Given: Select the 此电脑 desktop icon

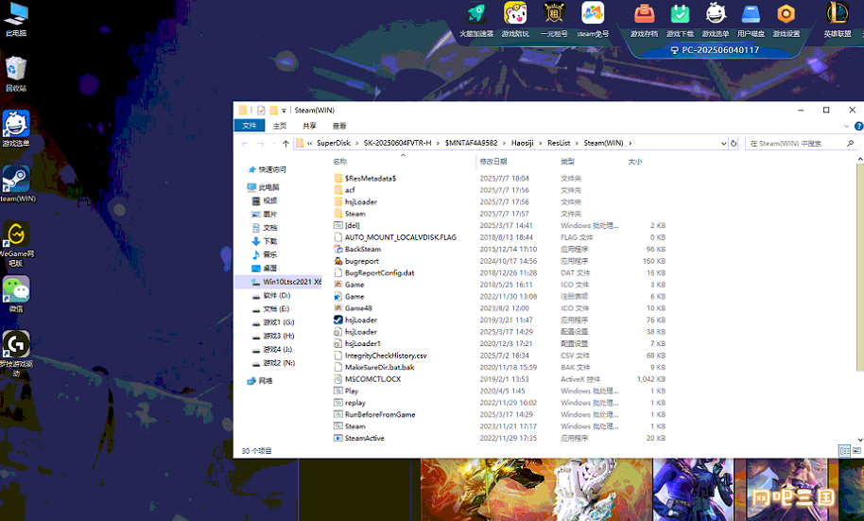Looking at the screenshot, I should [x=16, y=19].
